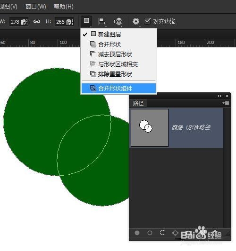Click make work path from selection icon
Screen dimensions: 236x251
[175, 233]
